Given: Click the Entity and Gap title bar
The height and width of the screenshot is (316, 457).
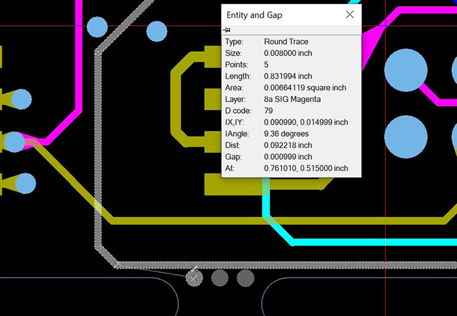Looking at the screenshot, I should 283,15.
